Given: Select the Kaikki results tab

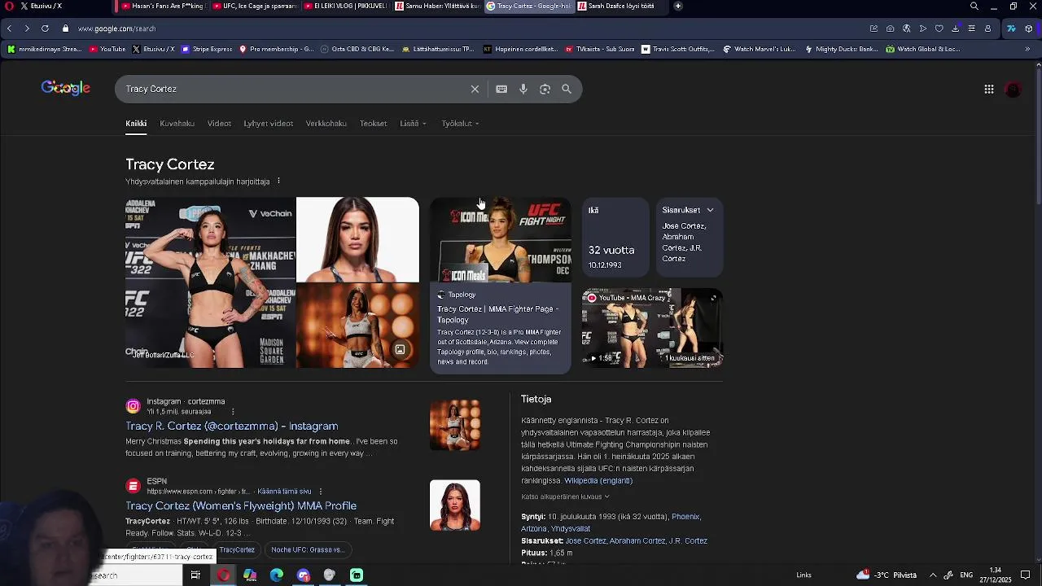Looking at the screenshot, I should (136, 124).
